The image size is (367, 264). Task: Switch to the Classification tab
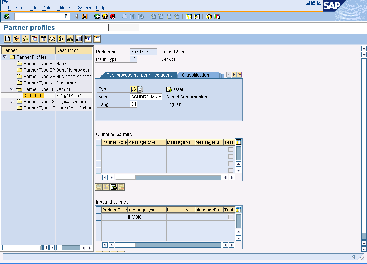pos(195,75)
